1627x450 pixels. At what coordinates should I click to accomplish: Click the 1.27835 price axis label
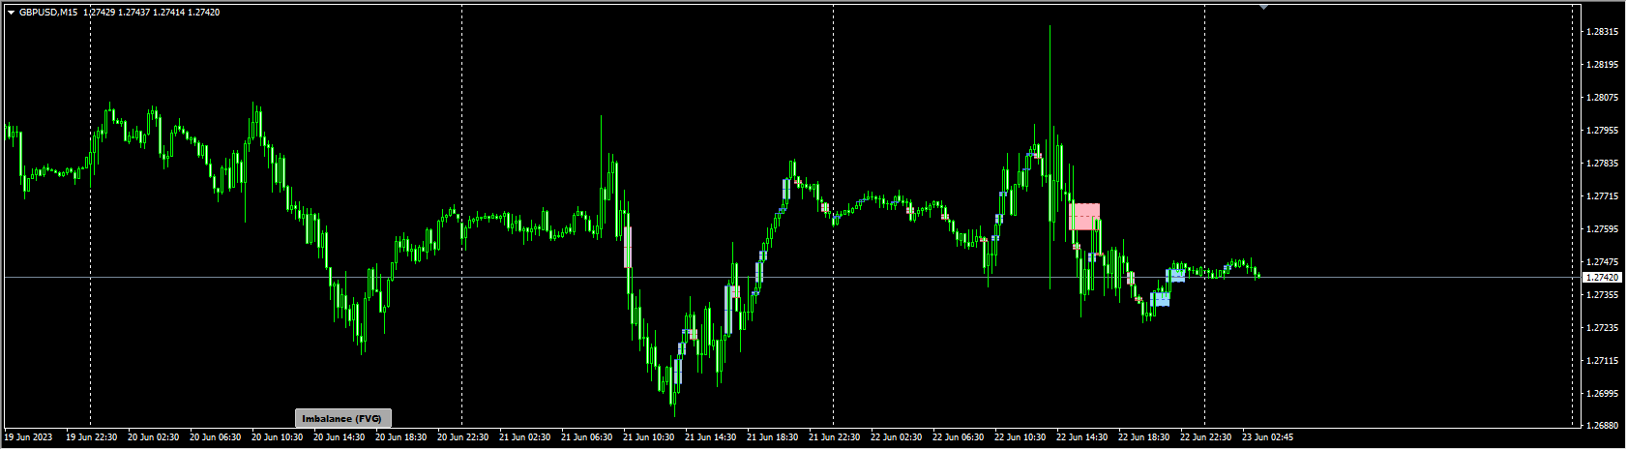1603,164
